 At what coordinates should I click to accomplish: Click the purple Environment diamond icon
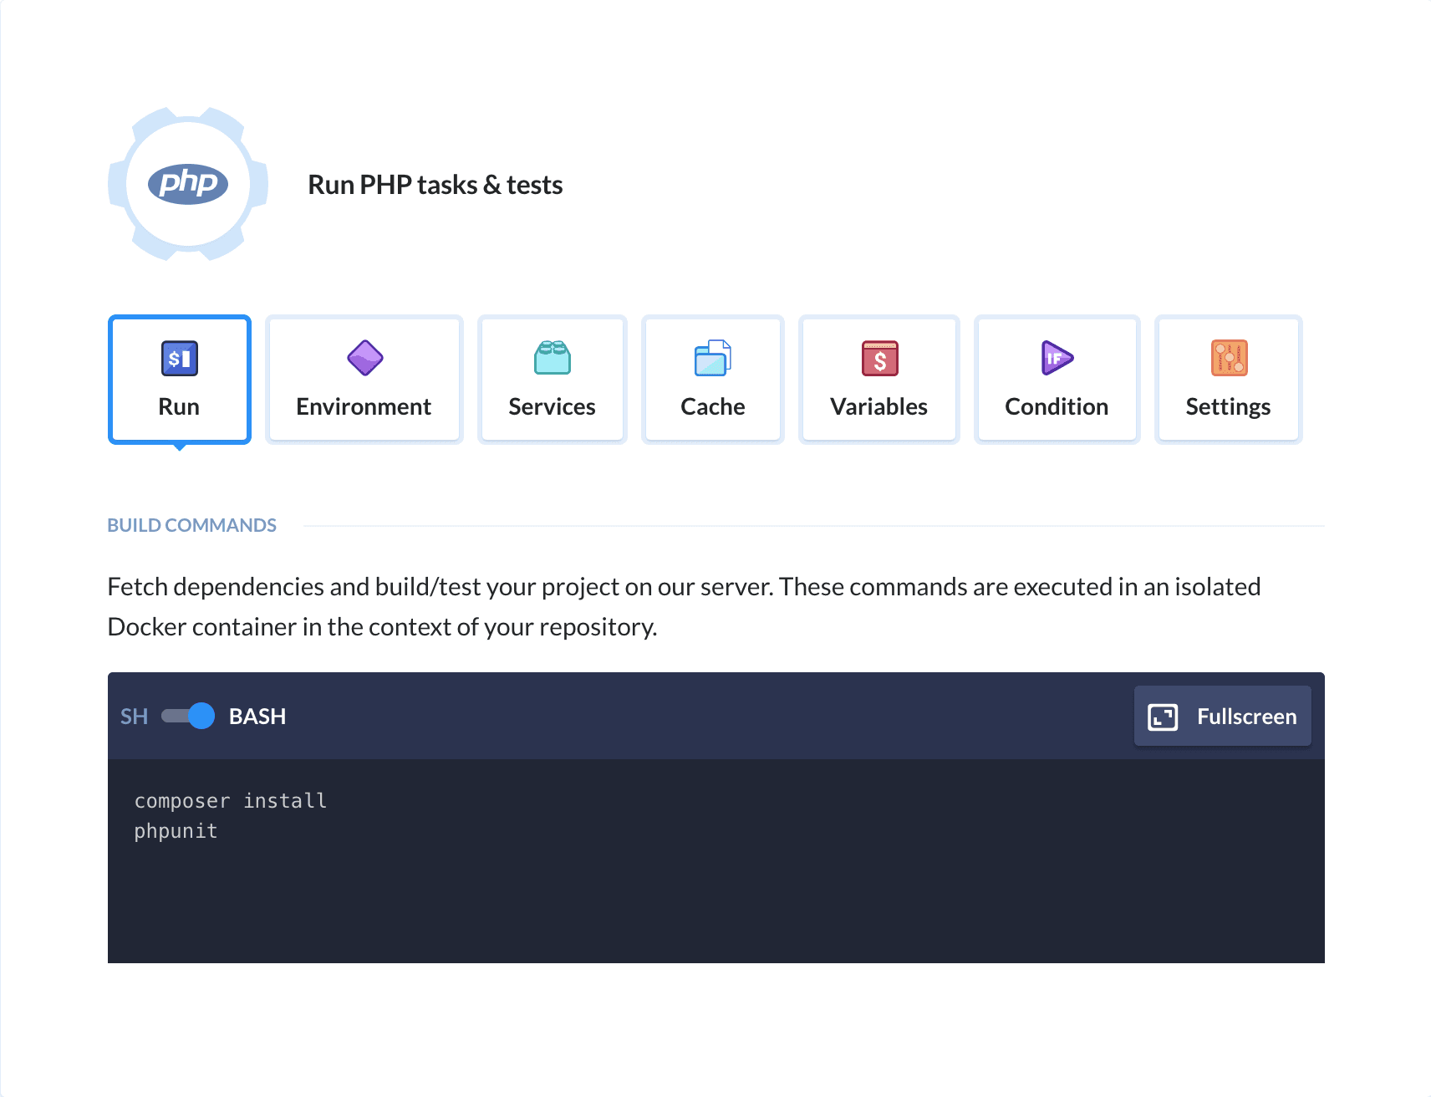tap(364, 358)
